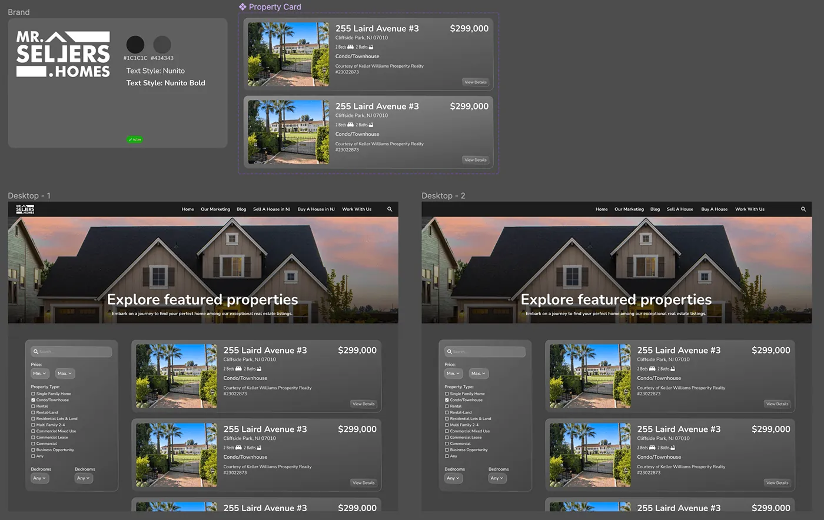Screen dimensions: 824x520
Task: Click the bath icon in the top Property Card
Action: [x=371, y=47]
